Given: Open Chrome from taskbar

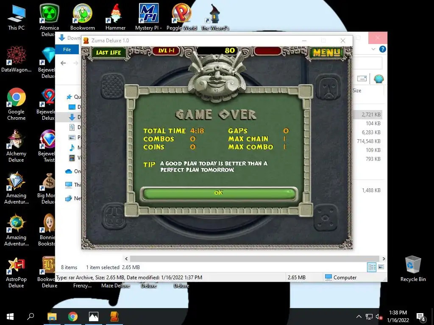Looking at the screenshot, I should tap(73, 317).
